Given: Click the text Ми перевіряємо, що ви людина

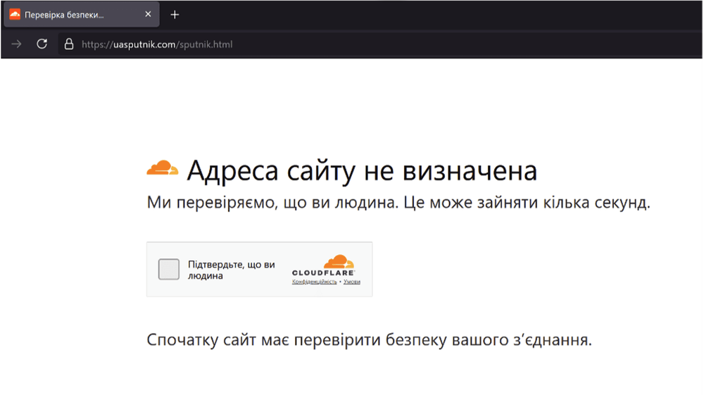Looking at the screenshot, I should pyautogui.click(x=272, y=203).
